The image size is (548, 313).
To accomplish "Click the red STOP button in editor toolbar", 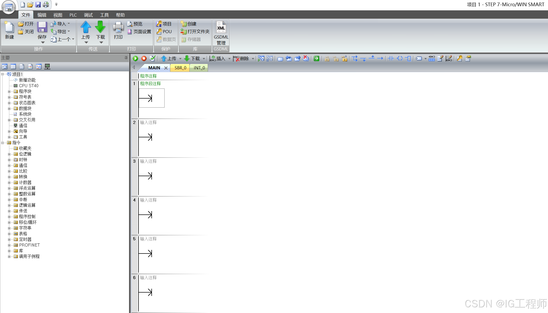I will tap(144, 59).
